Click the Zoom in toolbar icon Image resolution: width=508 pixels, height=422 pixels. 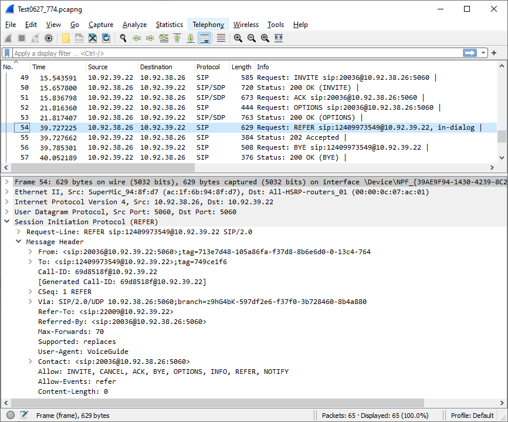(238, 38)
